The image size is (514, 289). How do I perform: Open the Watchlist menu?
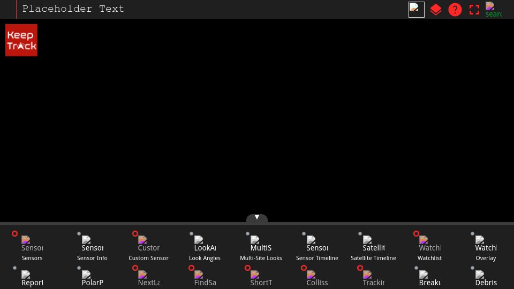(429, 247)
